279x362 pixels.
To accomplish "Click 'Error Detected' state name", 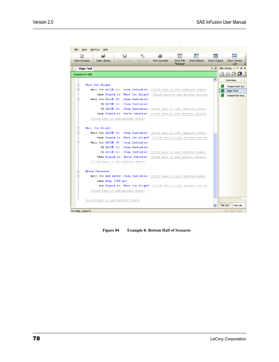I will [x=97, y=171].
